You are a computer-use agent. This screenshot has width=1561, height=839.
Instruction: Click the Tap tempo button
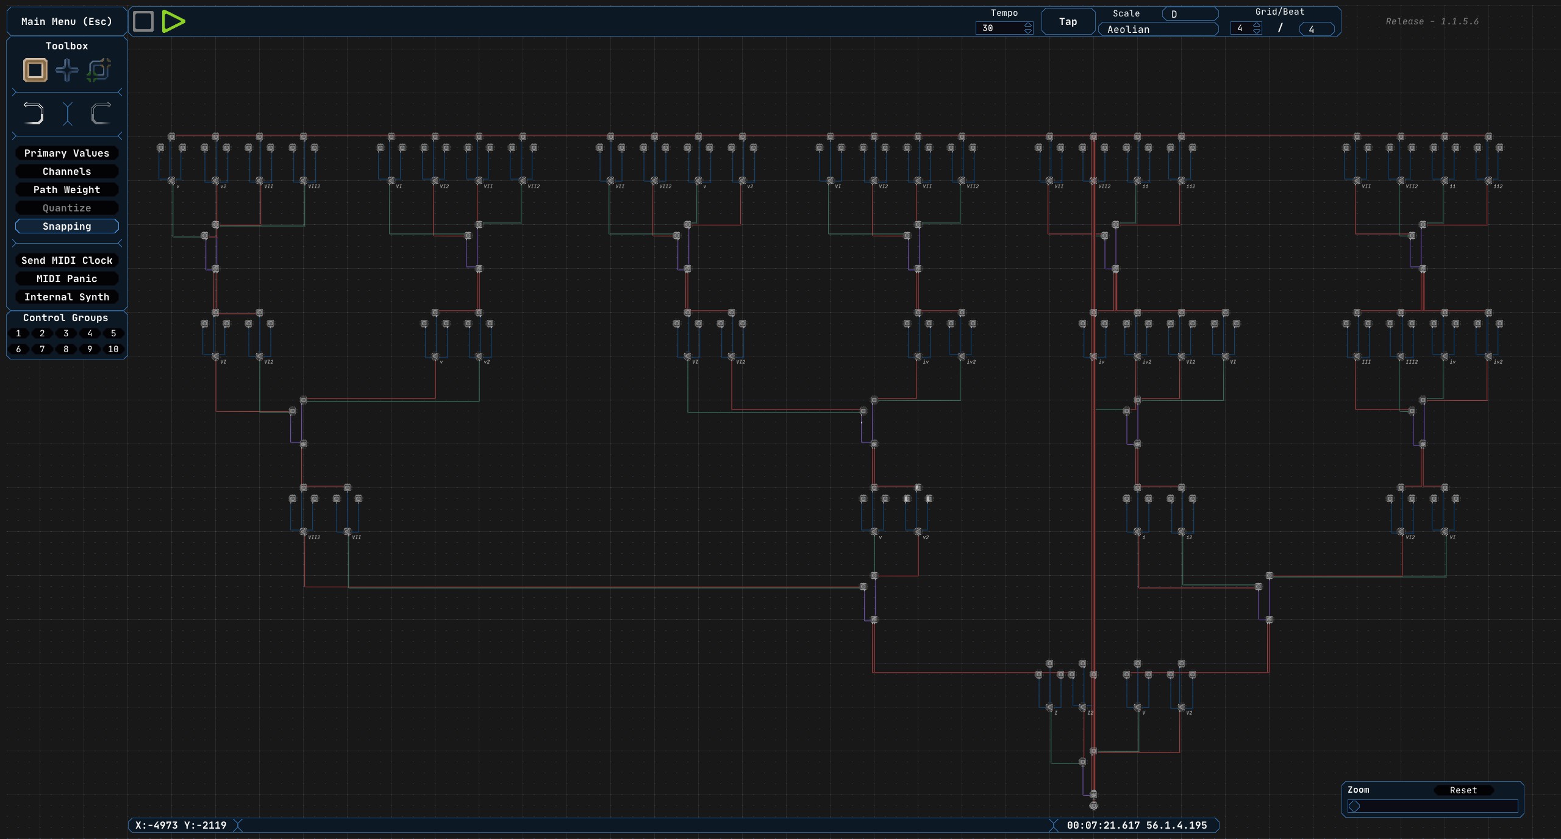[1068, 21]
